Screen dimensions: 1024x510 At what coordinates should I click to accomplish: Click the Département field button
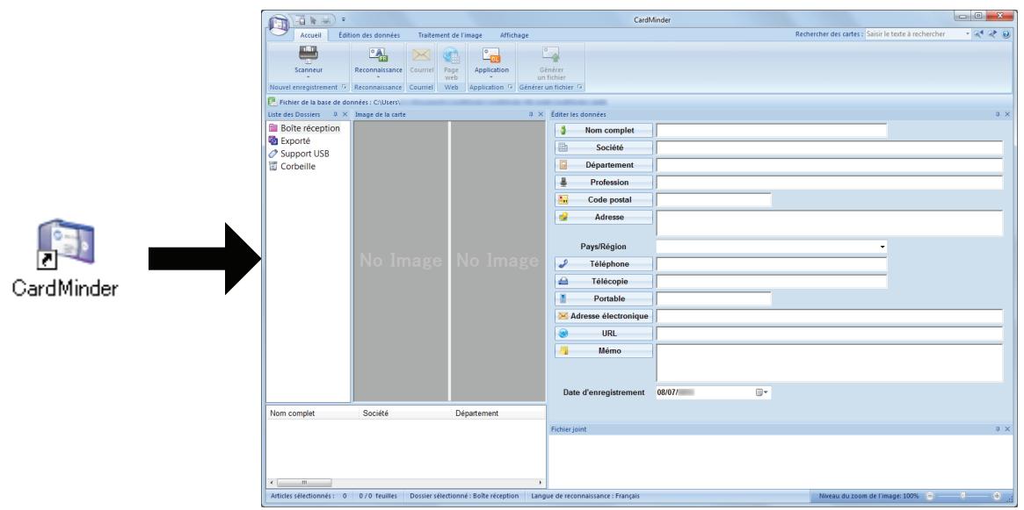tap(604, 165)
